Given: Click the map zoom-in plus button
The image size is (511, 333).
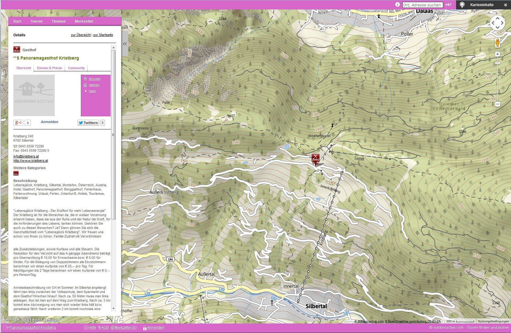Looking at the screenshot, I should 498,54.
